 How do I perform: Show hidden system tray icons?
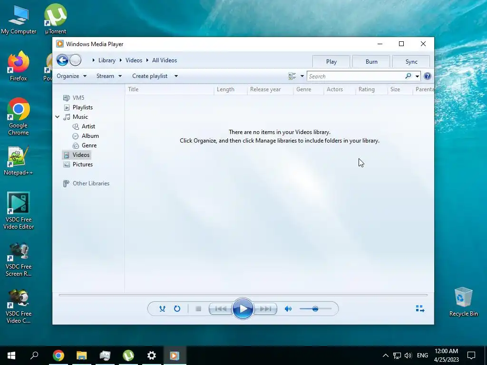(385, 355)
